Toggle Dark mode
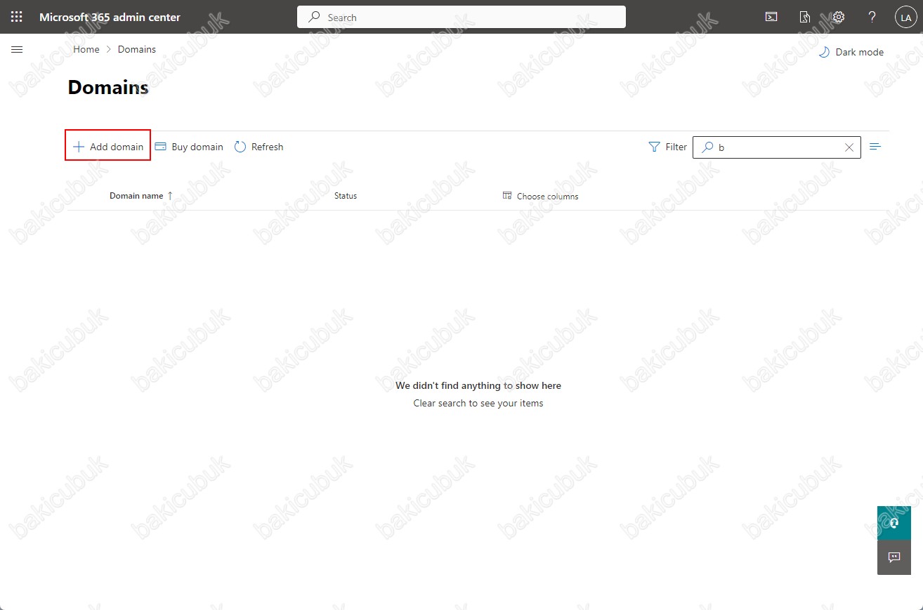Viewport: 923px width, 610px height. (x=851, y=52)
